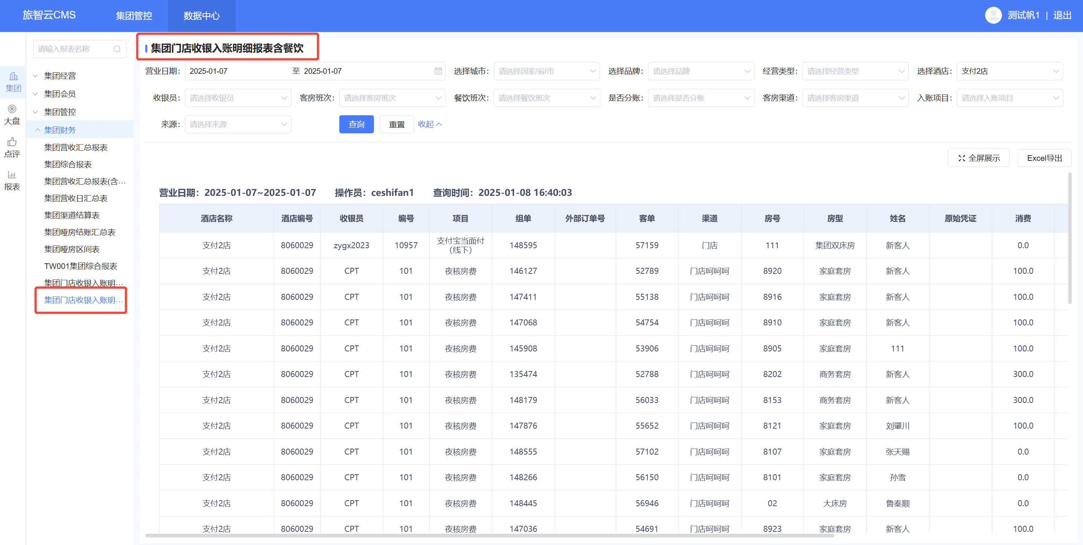Switch to the 数据中心 top tab

[201, 15]
